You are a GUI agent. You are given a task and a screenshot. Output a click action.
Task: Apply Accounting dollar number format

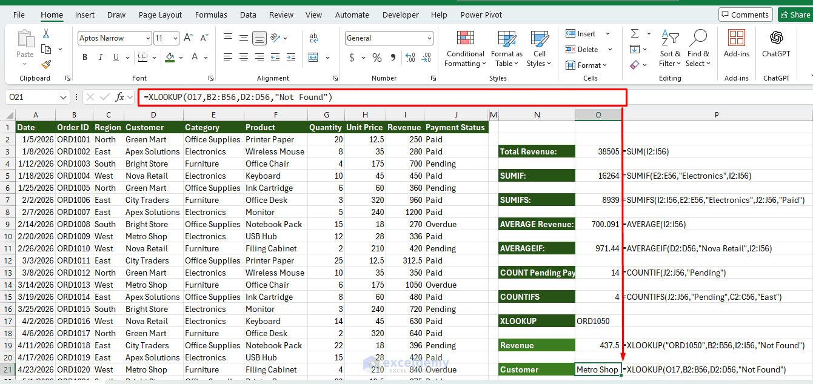pos(352,58)
